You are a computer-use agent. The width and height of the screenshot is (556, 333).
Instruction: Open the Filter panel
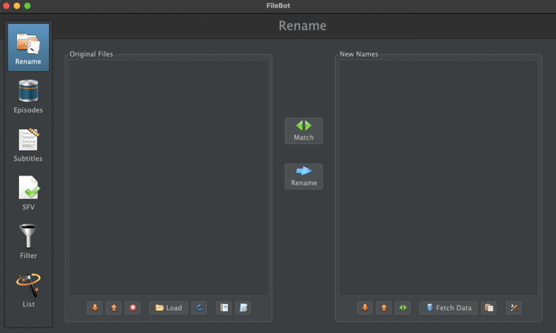pyautogui.click(x=28, y=242)
